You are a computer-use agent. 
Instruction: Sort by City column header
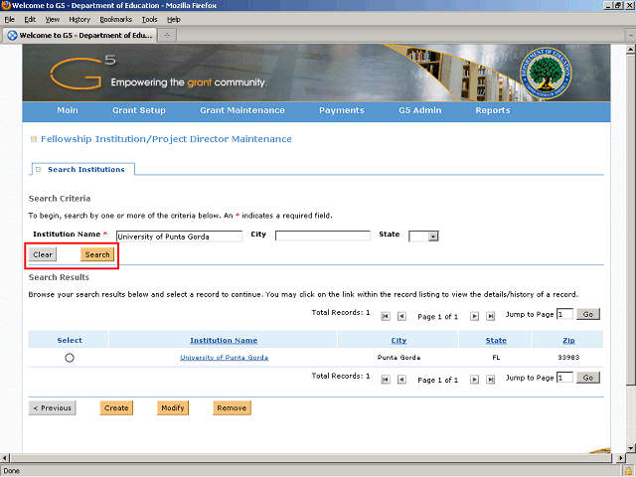click(398, 340)
